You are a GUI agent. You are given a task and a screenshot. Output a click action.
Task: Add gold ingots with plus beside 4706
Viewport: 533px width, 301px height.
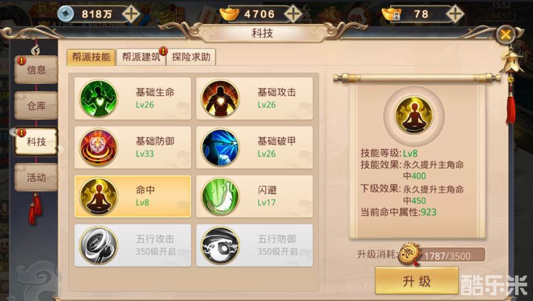293,14
